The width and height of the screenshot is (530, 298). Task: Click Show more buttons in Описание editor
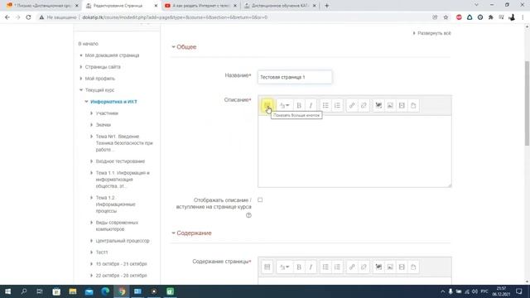[x=267, y=105]
